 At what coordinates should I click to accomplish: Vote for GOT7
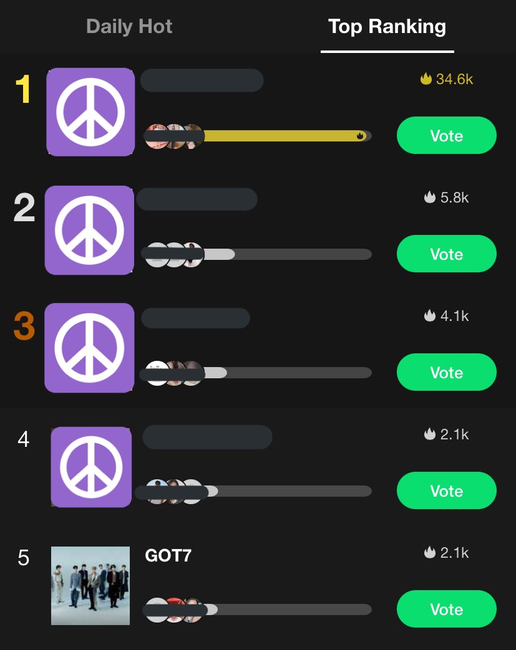coord(446,609)
